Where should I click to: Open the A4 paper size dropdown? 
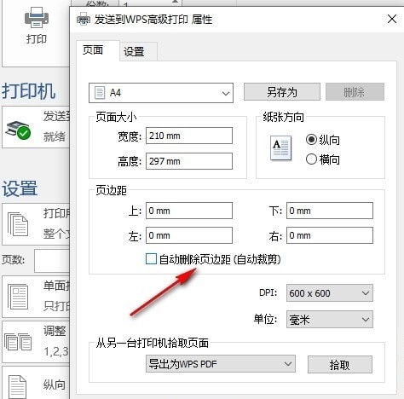(161, 93)
